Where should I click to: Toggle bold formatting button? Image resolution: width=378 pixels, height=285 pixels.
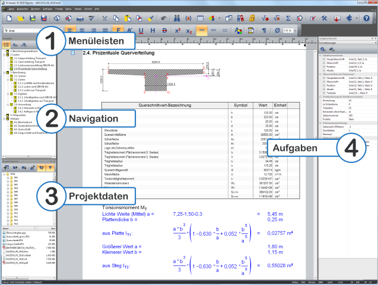click(119, 30)
